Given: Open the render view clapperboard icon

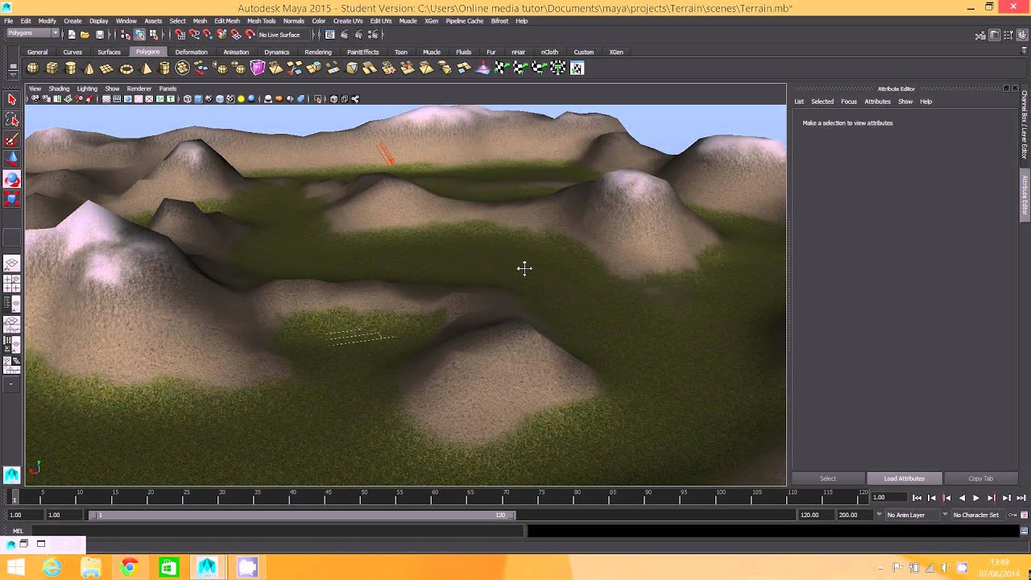Looking at the screenshot, I should pos(330,35).
